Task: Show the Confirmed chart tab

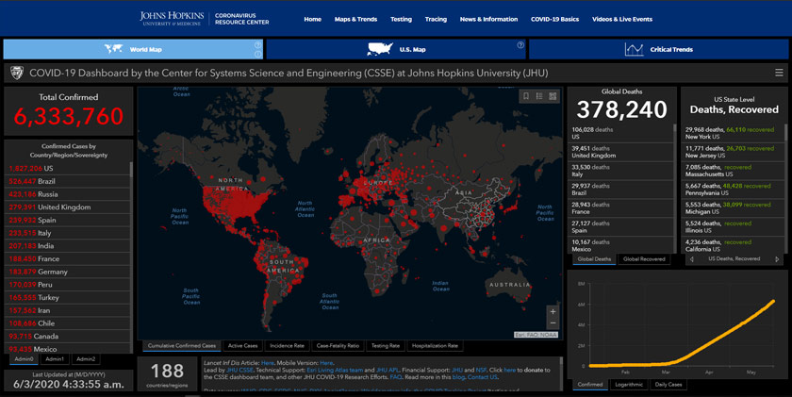Action: (590, 385)
